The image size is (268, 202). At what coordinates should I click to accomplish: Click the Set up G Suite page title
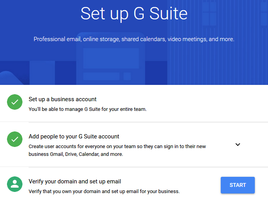tap(134, 14)
